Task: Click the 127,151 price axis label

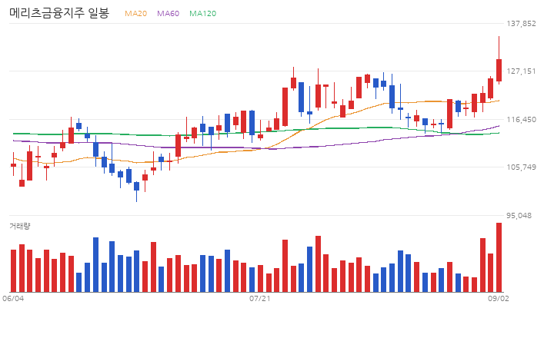Action: [521, 71]
